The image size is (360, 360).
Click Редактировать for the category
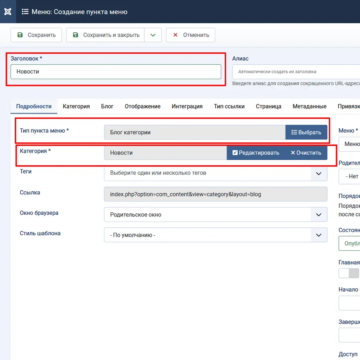tap(256, 153)
